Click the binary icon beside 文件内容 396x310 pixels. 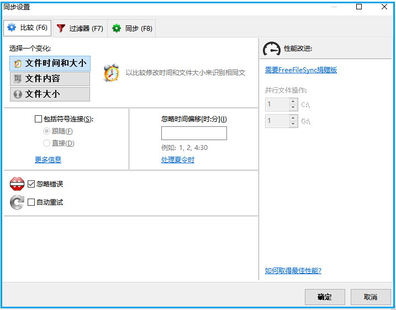coord(18,79)
